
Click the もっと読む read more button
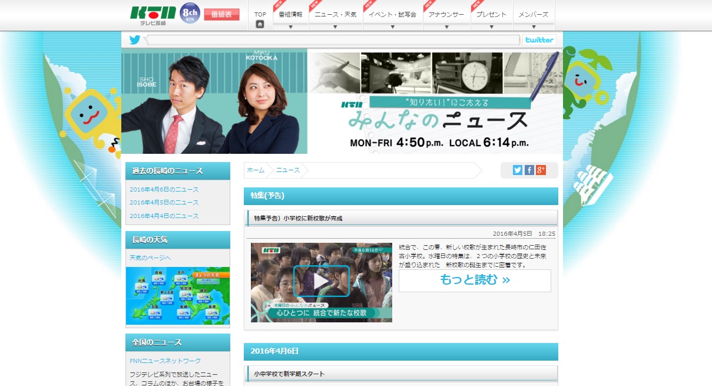tap(475, 280)
